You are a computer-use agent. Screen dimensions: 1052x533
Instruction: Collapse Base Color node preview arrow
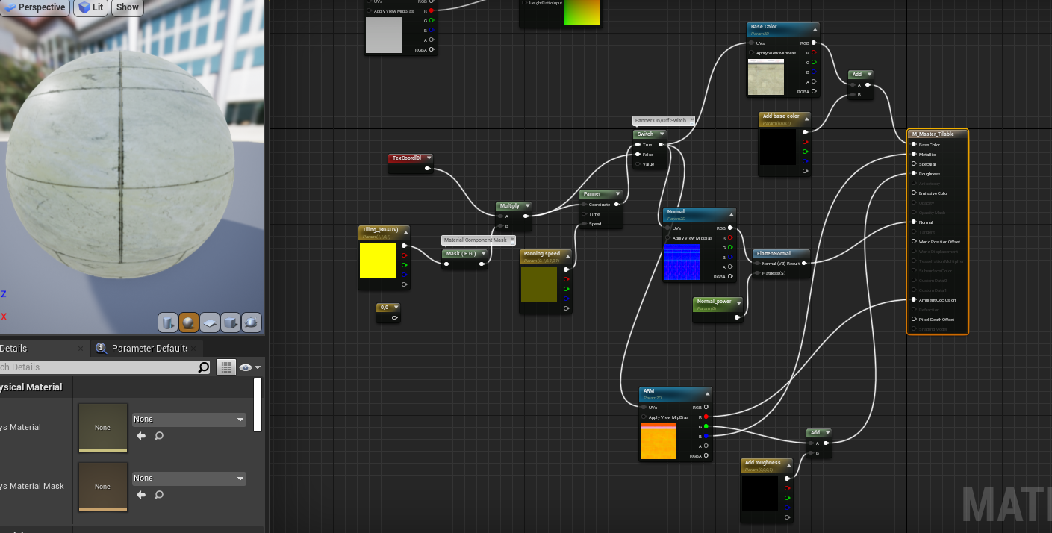[x=815, y=29]
